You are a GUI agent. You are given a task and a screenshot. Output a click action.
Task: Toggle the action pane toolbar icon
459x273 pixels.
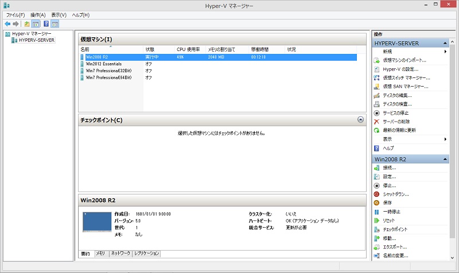pyautogui.click(x=55, y=24)
